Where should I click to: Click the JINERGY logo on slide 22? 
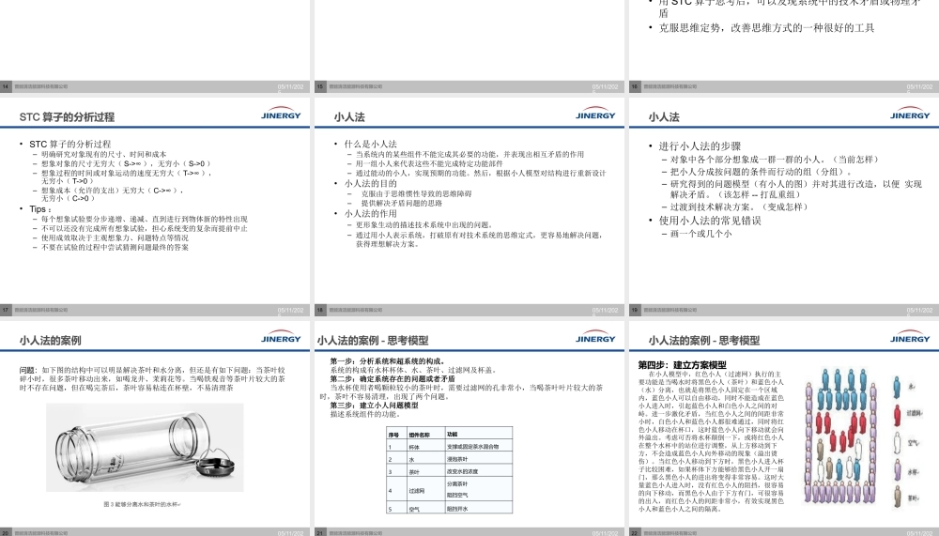coord(910,337)
